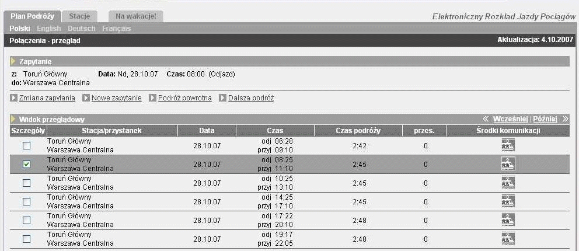
Task: Click train icon for 14:25 departure
Action: [x=508, y=202]
